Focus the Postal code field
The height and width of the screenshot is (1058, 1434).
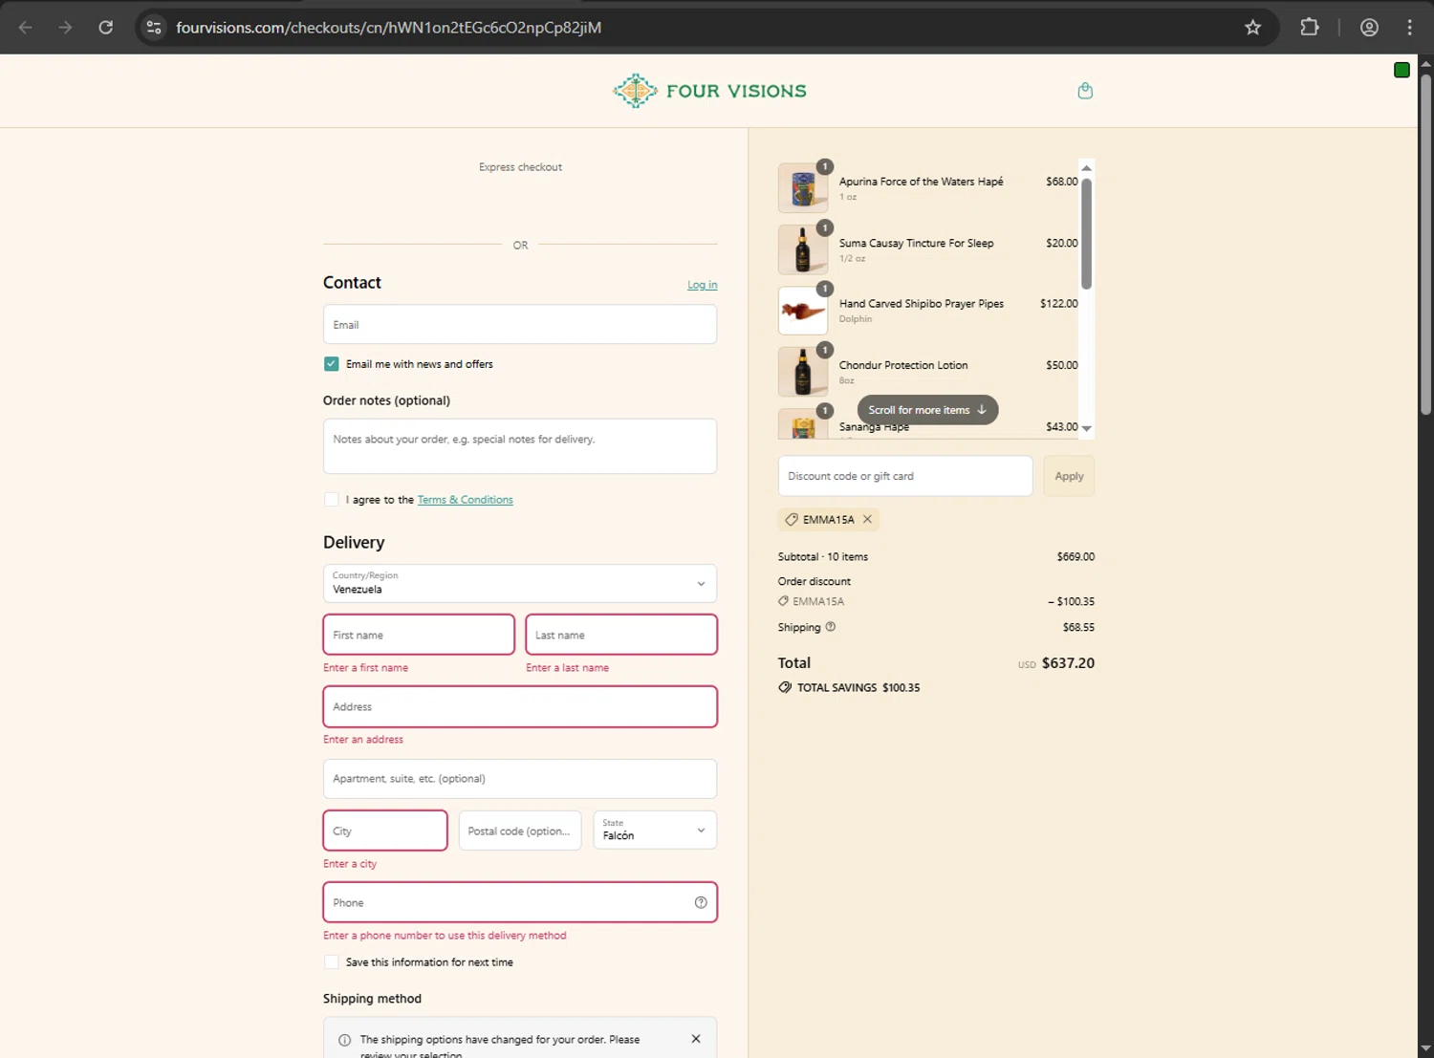pos(520,831)
